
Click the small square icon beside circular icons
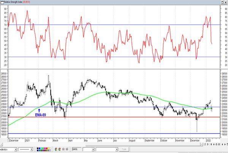[x=63, y=149]
